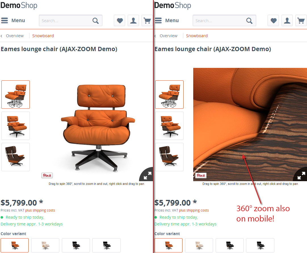Click the Search input field in right panel
The image size is (307, 253).
tap(219, 20)
